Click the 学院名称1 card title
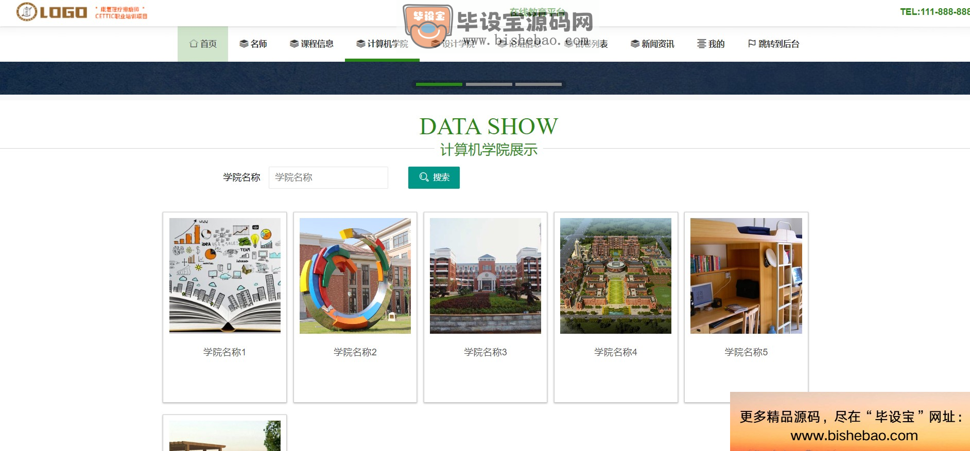The width and height of the screenshot is (970, 451). tap(225, 352)
